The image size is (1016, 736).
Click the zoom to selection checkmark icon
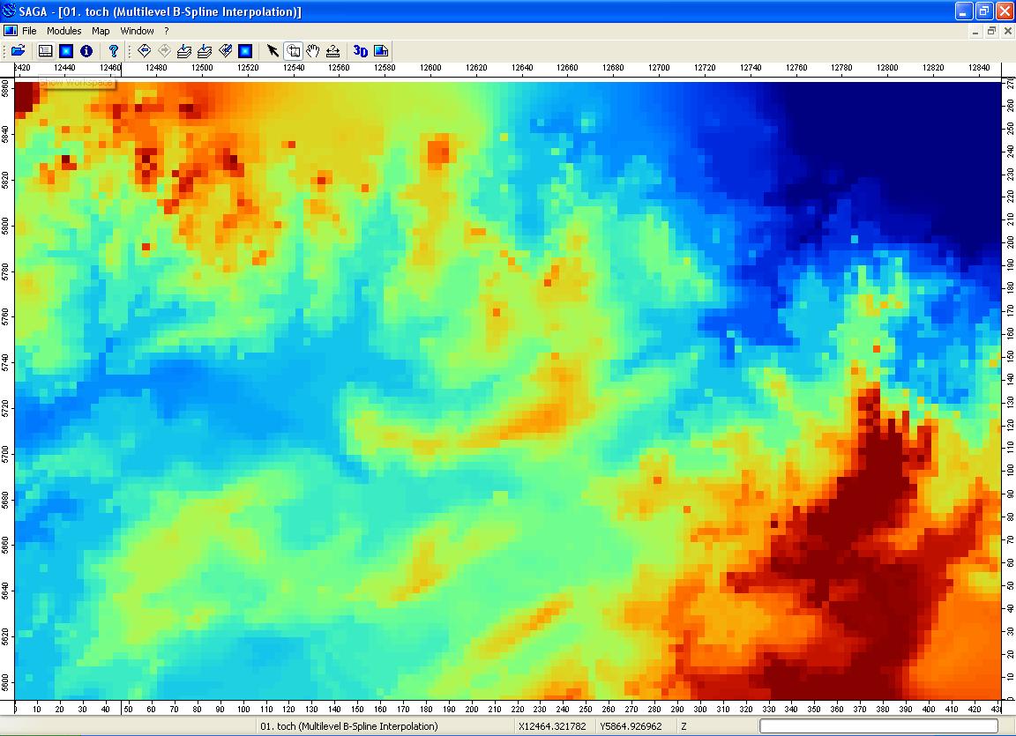tap(225, 50)
